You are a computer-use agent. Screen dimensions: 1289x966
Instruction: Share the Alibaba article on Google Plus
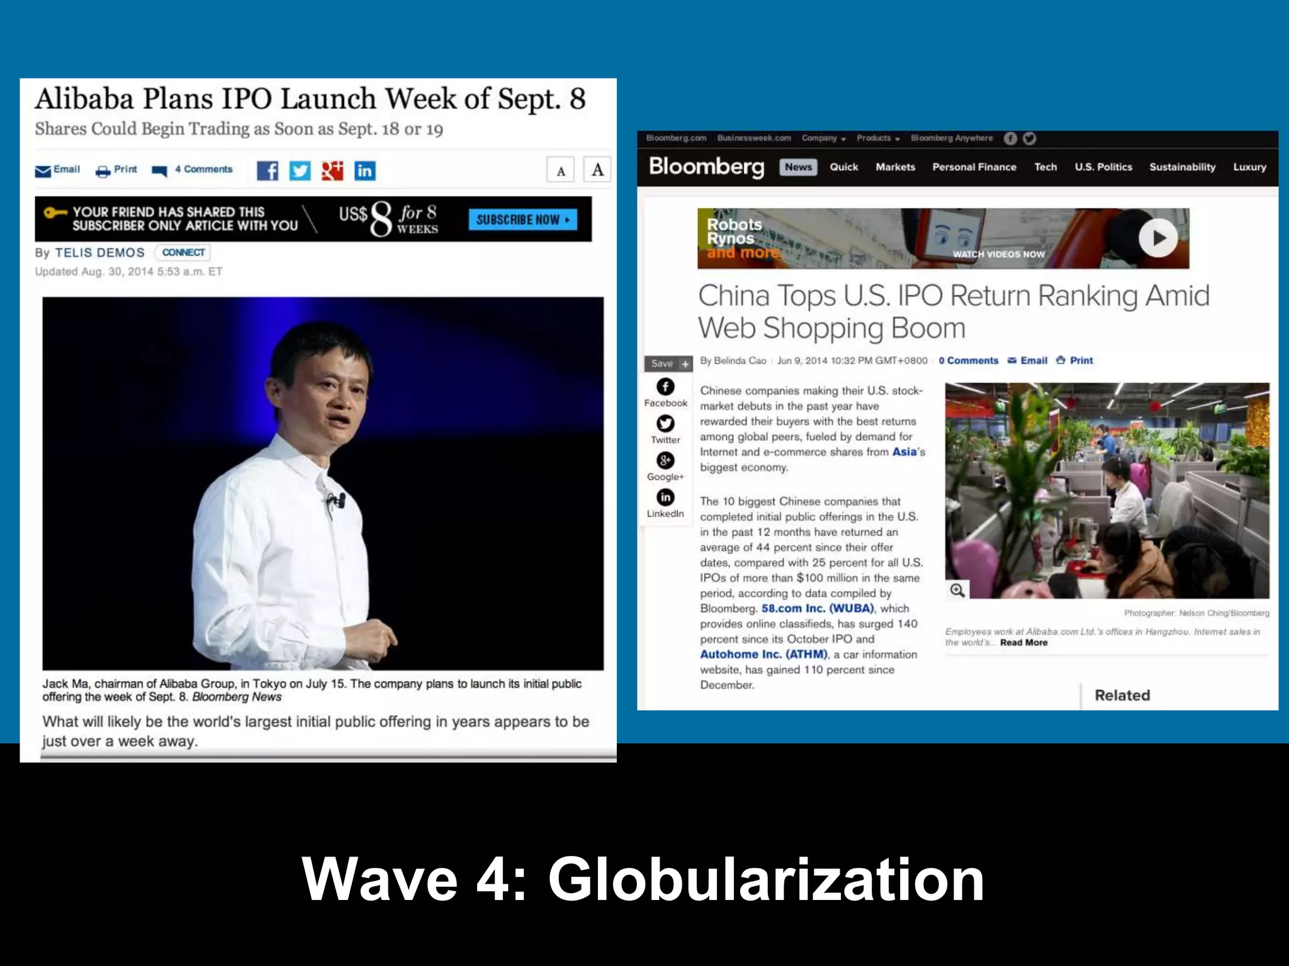332,171
